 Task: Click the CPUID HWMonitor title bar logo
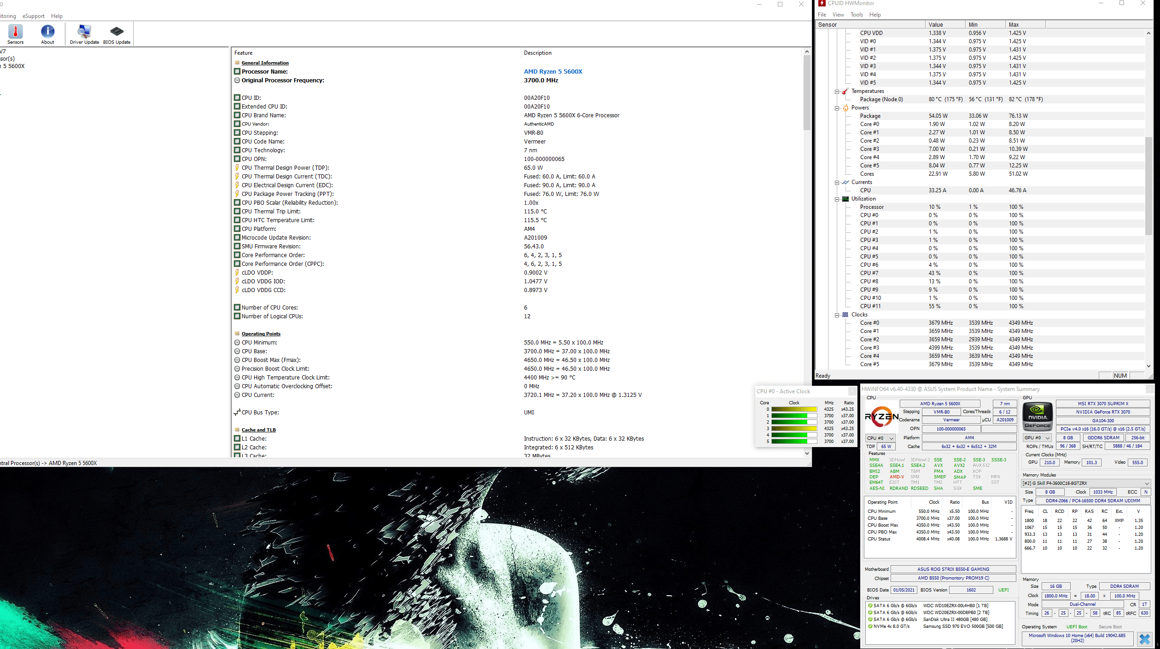point(822,3)
